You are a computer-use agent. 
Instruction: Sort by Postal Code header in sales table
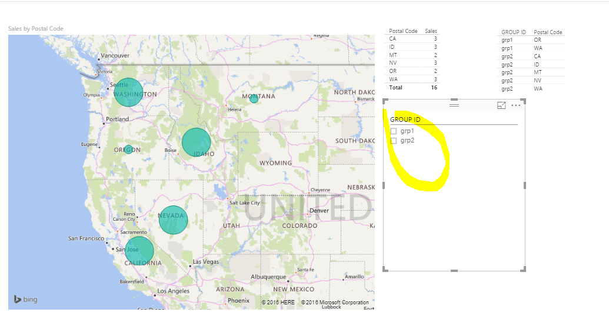pos(403,31)
